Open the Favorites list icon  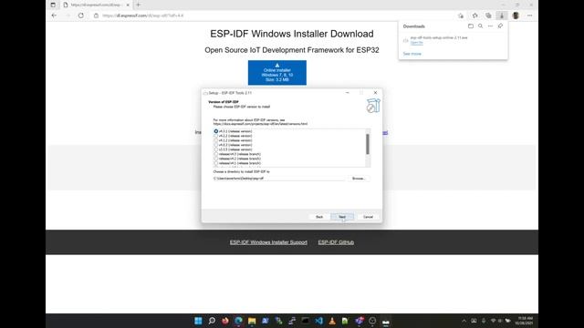(x=474, y=15)
